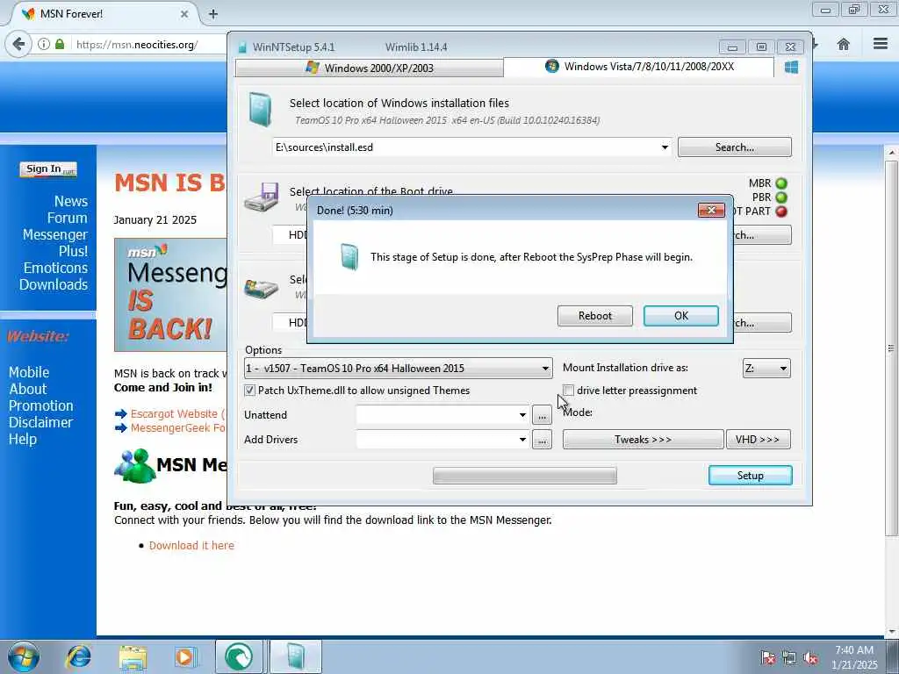Close the Done! dialog with red X
The image size is (899, 674).
[x=711, y=211]
